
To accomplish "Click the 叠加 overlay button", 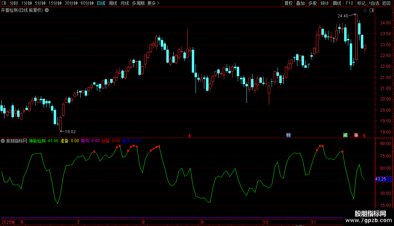I will pos(300,3).
